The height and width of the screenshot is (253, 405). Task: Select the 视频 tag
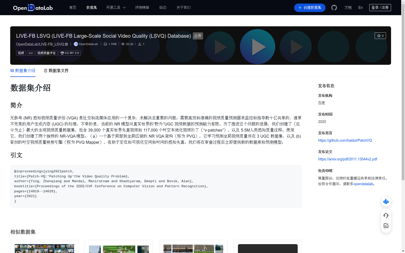coord(21,53)
